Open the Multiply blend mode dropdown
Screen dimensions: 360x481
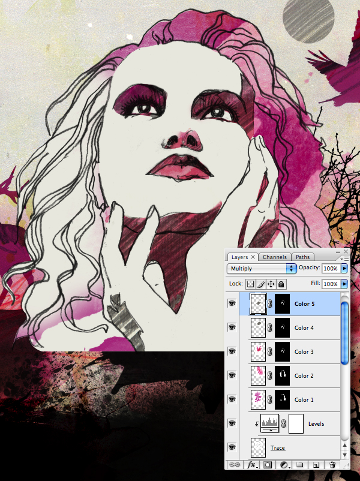coord(262,269)
